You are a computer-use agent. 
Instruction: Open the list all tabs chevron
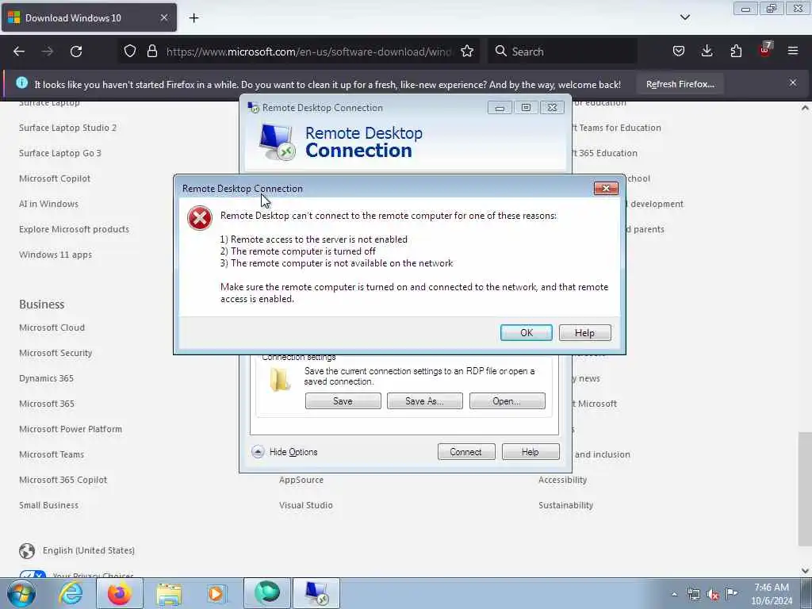684,17
